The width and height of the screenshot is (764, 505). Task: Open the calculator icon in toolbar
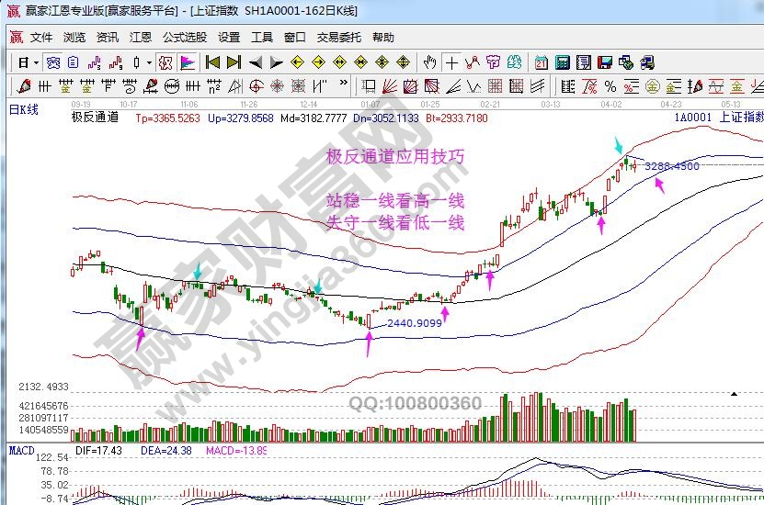click(561, 62)
